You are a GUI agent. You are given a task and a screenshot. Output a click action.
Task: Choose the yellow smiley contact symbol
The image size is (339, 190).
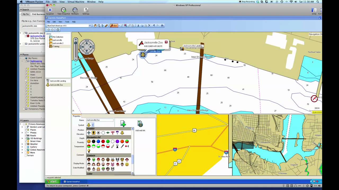point(127,164)
